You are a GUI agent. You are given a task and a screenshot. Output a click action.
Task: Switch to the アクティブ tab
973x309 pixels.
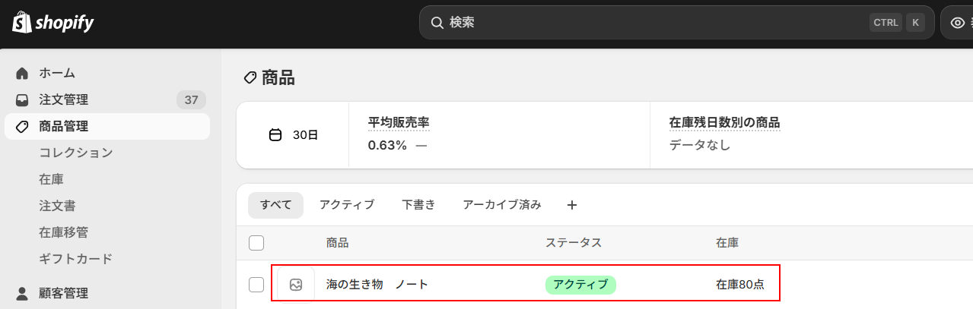pyautogui.click(x=347, y=205)
